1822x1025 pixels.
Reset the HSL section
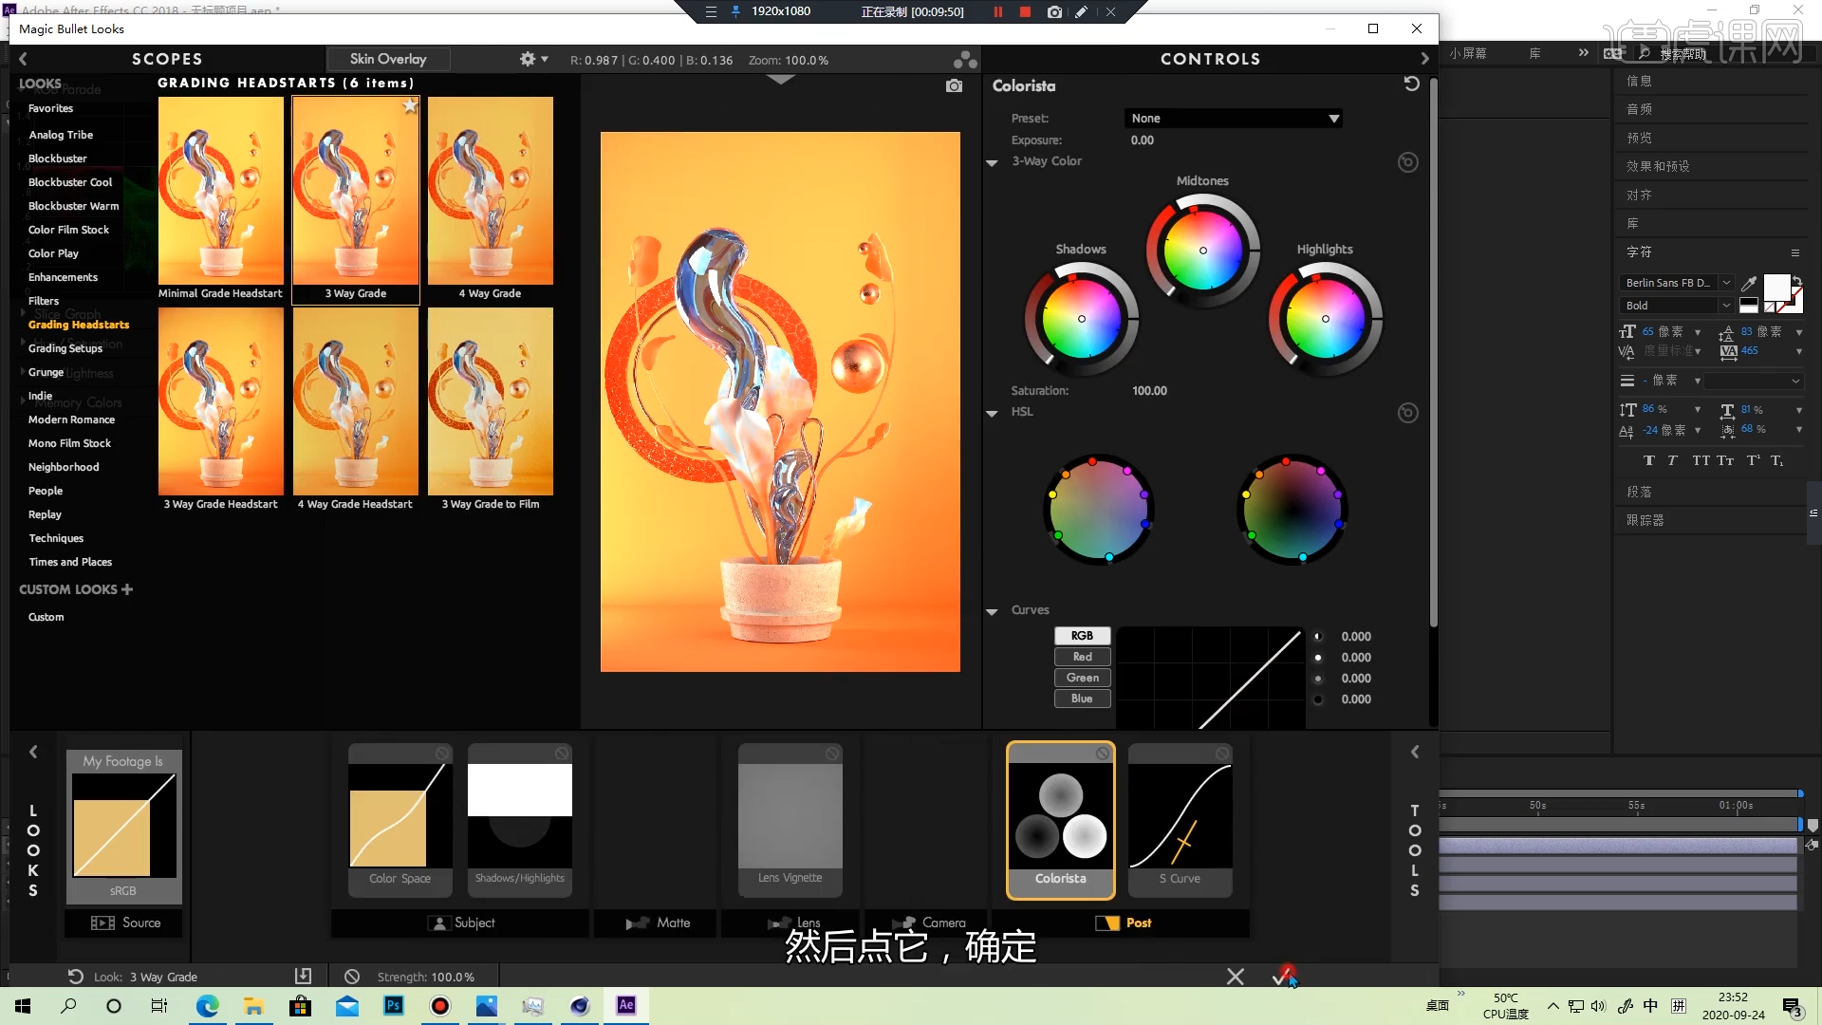click(1408, 413)
